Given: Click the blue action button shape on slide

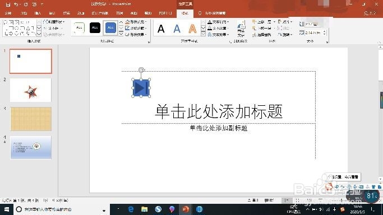Looking at the screenshot, I should click(x=141, y=88).
